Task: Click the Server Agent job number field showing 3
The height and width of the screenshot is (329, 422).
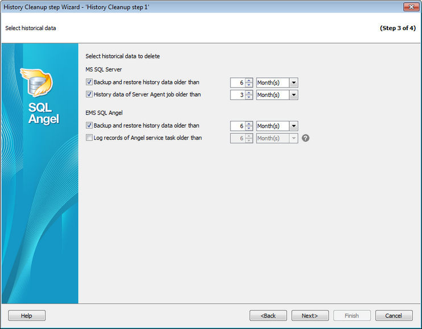Action: coord(238,95)
